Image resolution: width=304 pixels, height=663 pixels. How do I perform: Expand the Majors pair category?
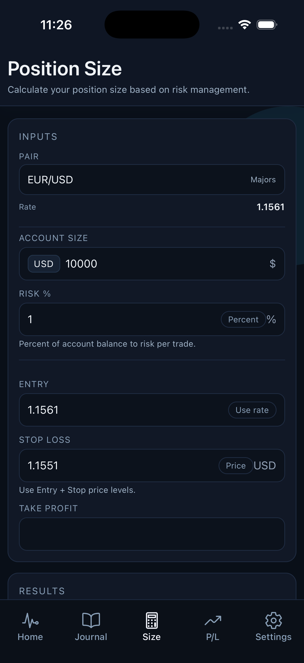263,180
